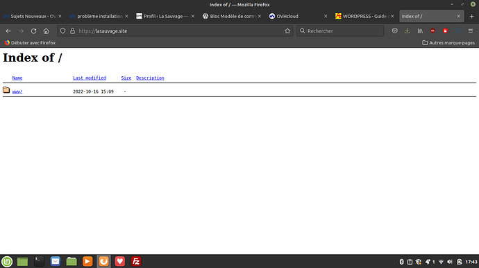
Task: Open volume control in system tray
Action: pos(450,262)
